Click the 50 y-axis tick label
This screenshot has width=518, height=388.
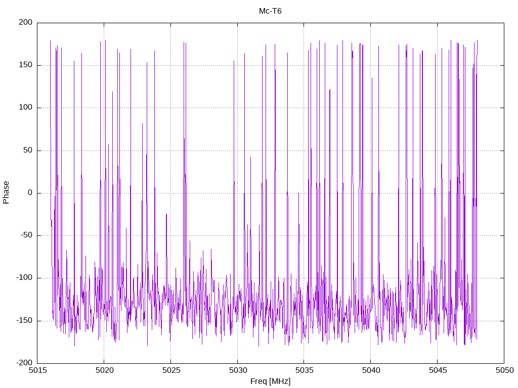(28, 150)
